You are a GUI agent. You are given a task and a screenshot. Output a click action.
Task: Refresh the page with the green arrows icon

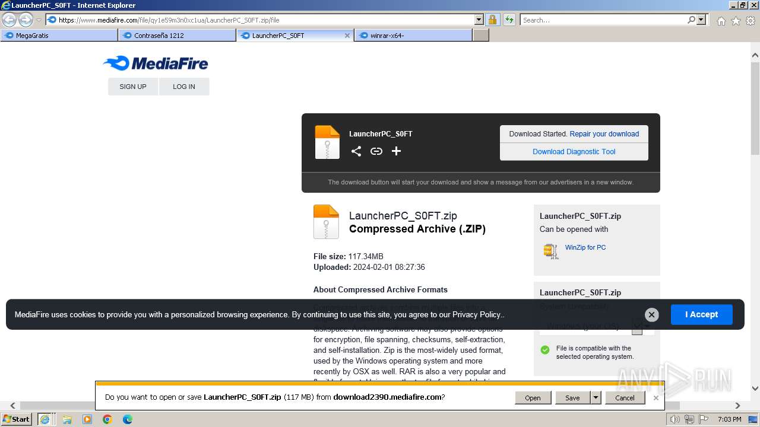pos(509,20)
